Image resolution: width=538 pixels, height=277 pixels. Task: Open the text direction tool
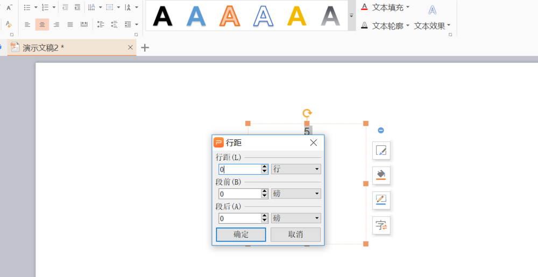pos(91,7)
